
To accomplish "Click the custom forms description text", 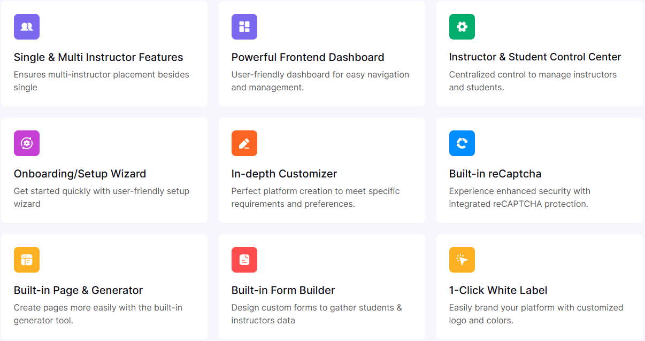I will 317,314.
